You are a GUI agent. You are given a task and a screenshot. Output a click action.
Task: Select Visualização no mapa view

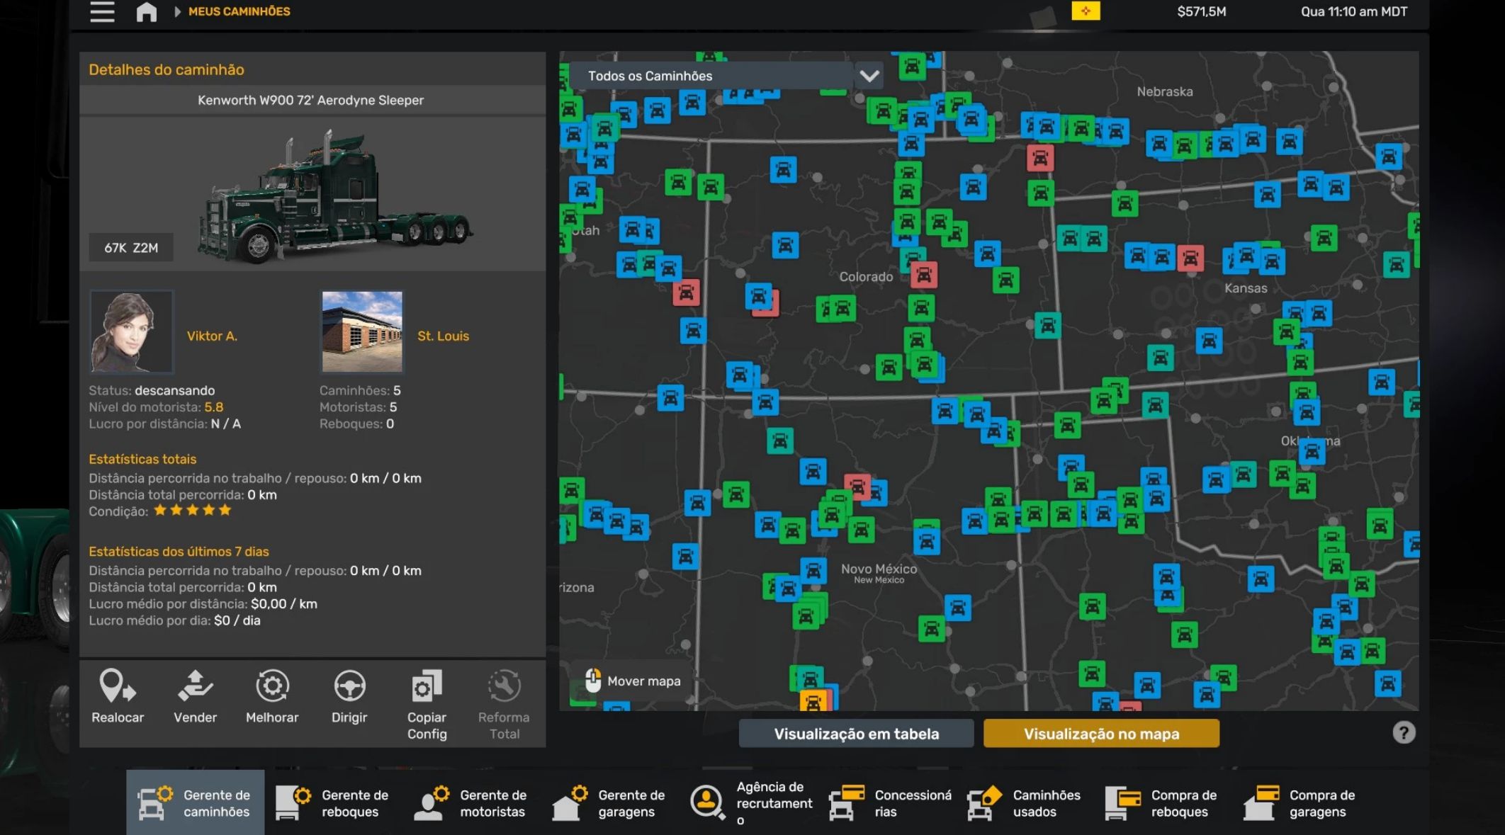point(1101,734)
